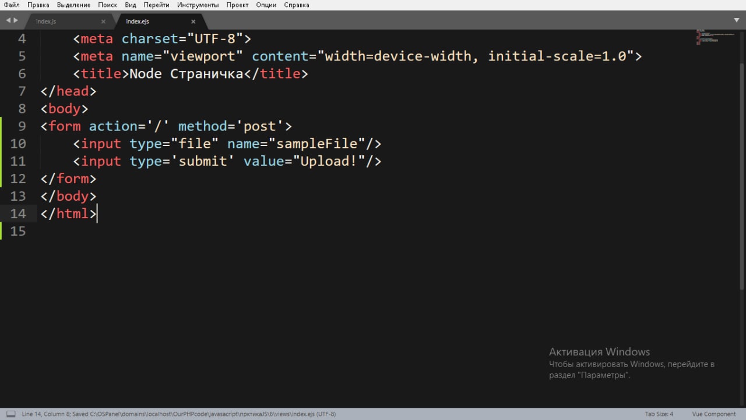This screenshot has width=746, height=420.
Task: Place cursor in "Node Страничка" title text
Action: coord(186,74)
